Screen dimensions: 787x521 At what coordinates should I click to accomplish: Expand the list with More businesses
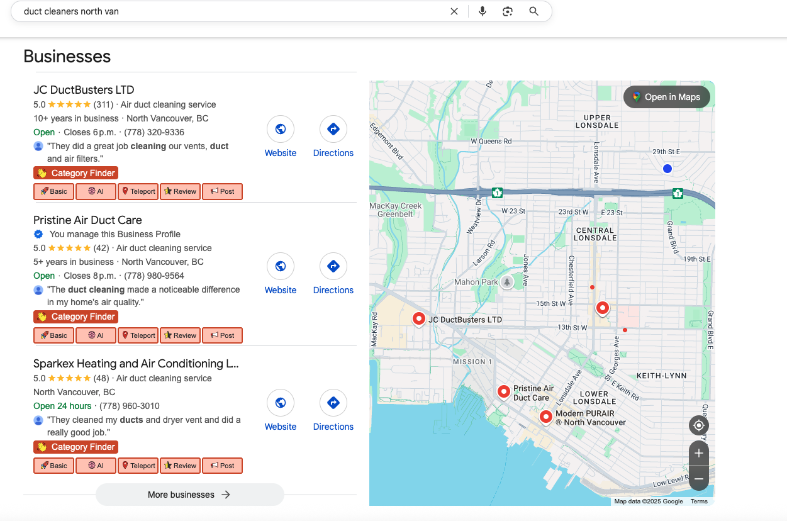[x=189, y=495]
